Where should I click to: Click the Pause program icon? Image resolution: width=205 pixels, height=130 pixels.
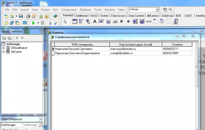click(x=42, y=23)
